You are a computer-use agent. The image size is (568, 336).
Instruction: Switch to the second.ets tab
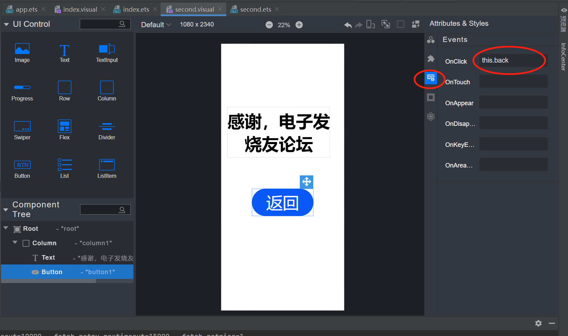256,9
